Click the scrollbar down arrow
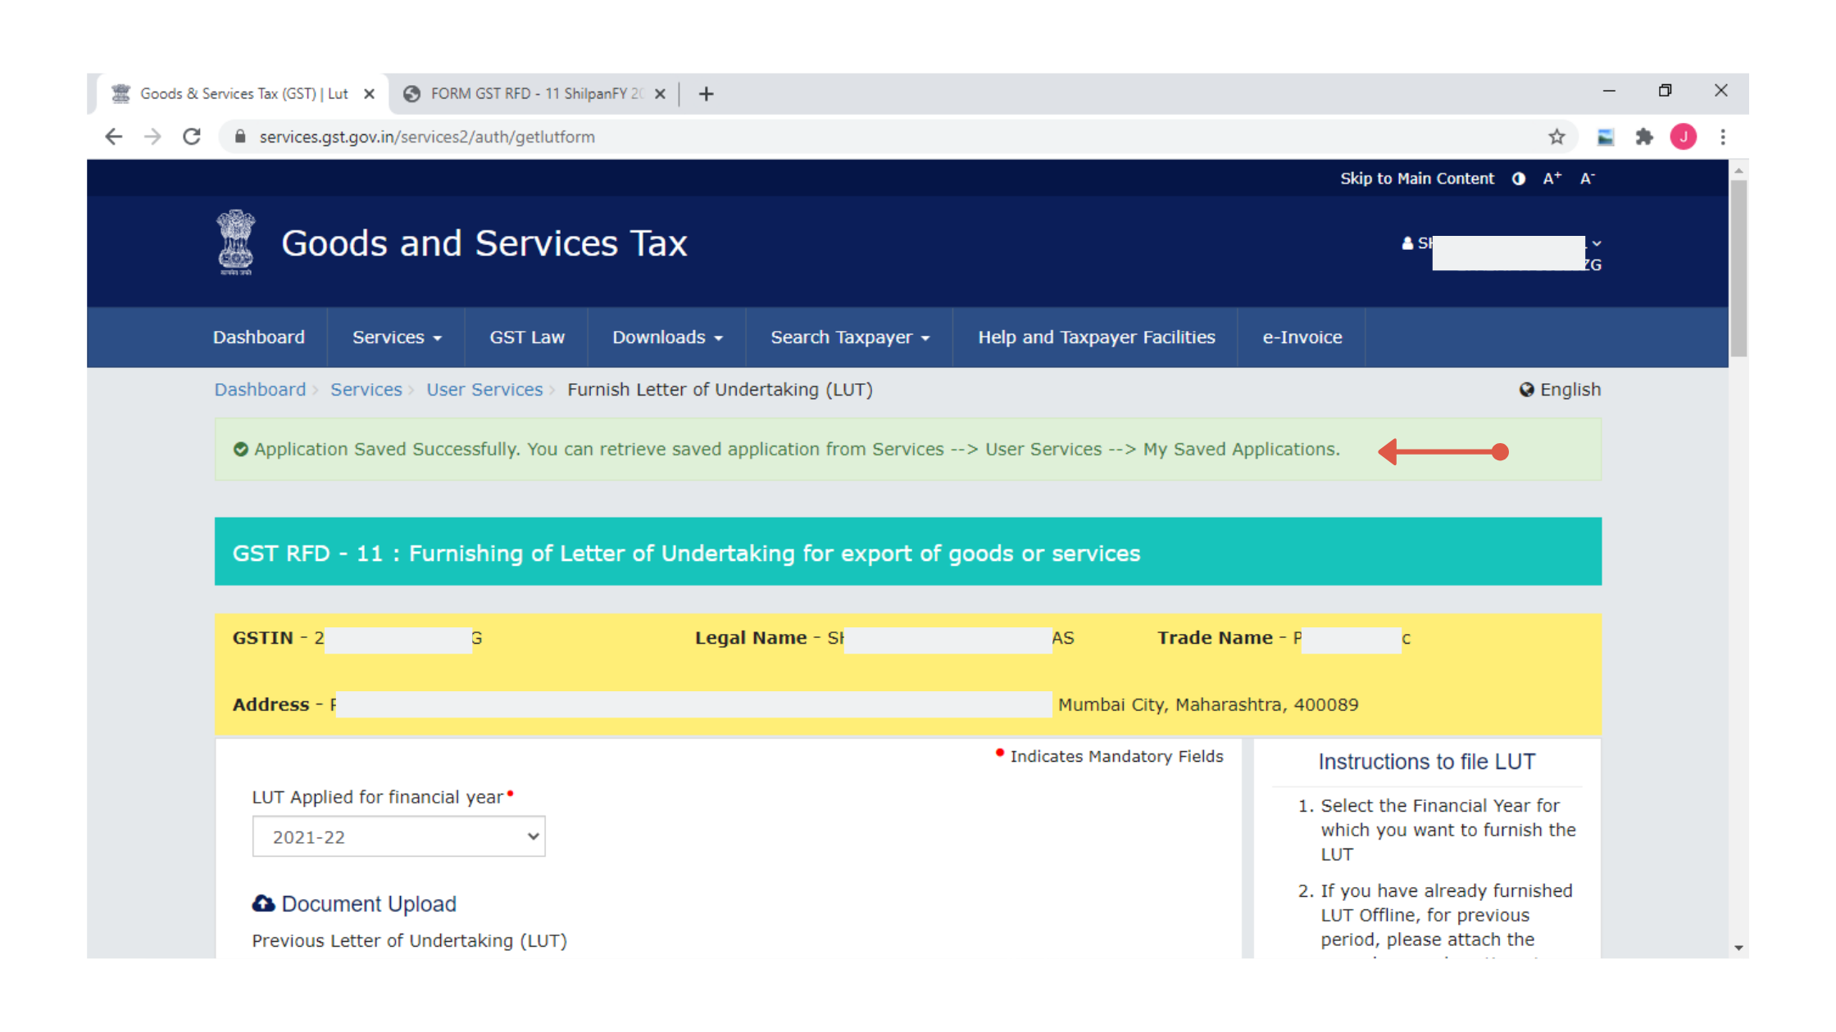The height and width of the screenshot is (1032, 1836). click(1738, 948)
